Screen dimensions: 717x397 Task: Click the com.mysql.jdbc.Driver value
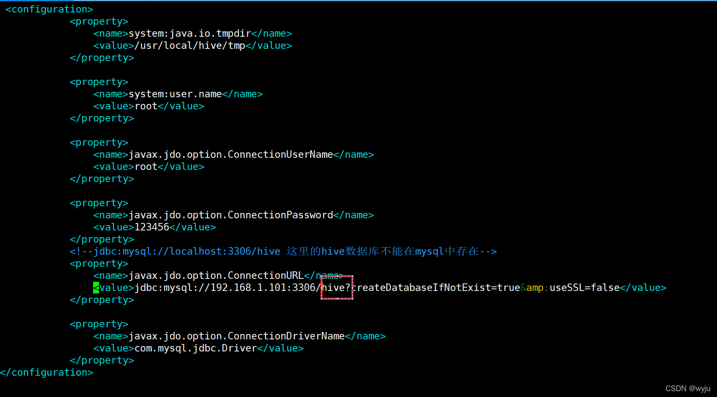195,348
